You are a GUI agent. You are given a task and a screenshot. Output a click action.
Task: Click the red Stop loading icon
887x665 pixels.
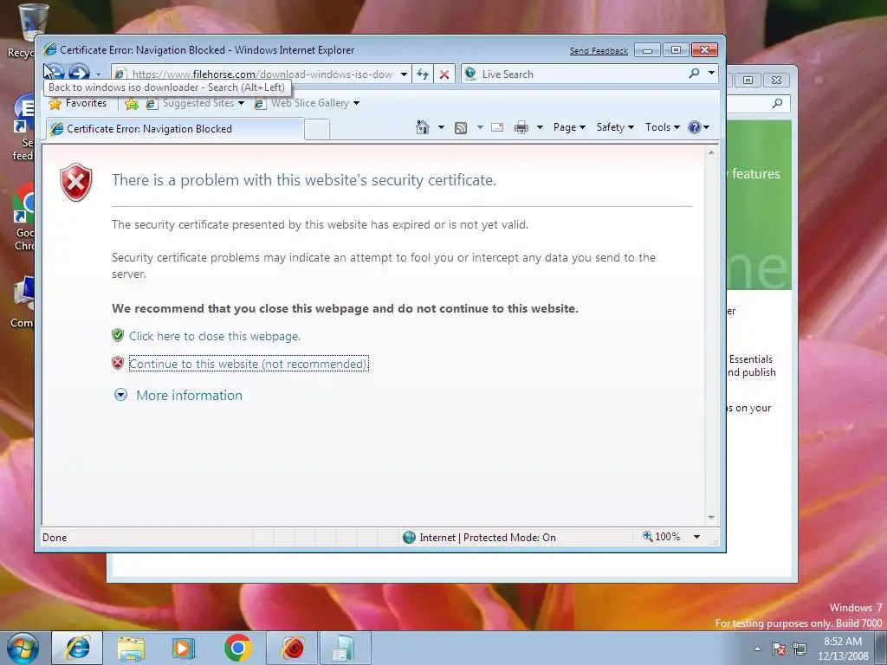click(444, 74)
